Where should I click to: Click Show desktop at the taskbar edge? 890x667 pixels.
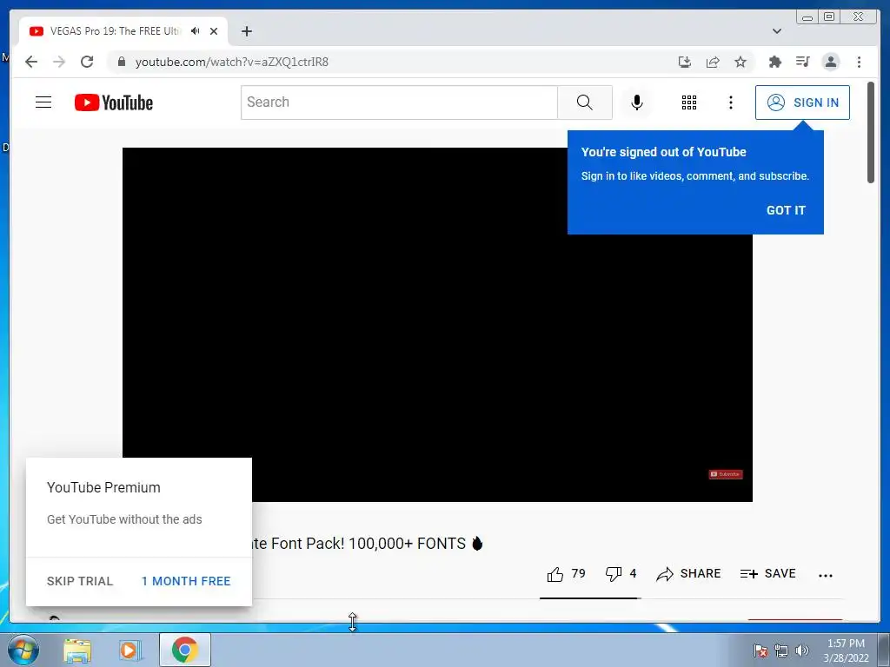(884, 650)
